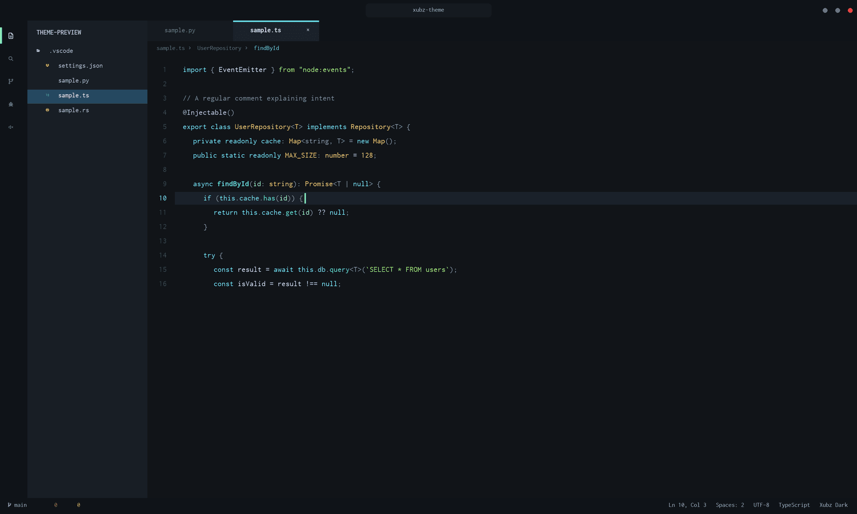
Task: Click the muted speaker icon in activity bar
Action: click(11, 127)
